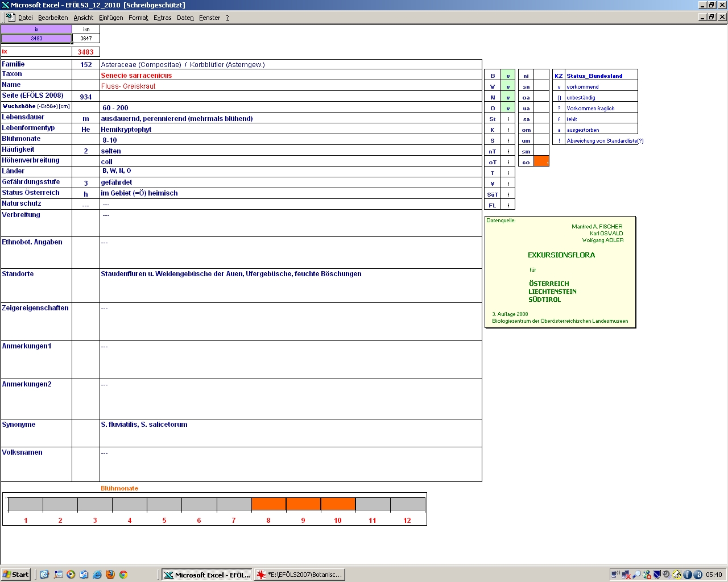Click the Messenger tray icon
Viewport: 728px width, 582px height.
click(x=647, y=575)
